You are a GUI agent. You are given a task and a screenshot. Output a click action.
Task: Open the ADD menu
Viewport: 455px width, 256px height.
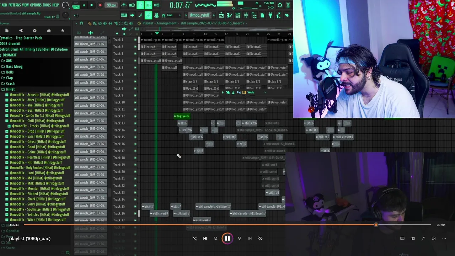(4, 5)
